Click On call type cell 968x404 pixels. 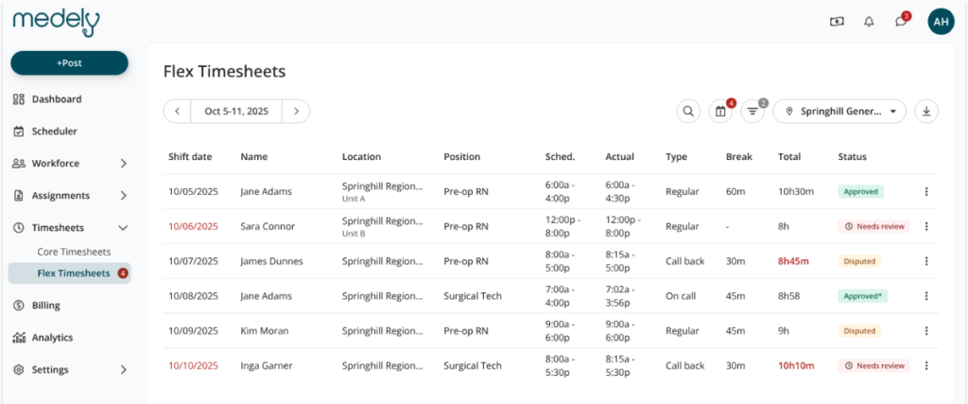click(681, 296)
